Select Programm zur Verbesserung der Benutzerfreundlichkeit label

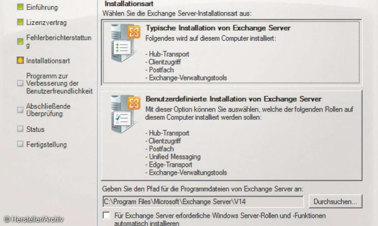tap(60, 83)
